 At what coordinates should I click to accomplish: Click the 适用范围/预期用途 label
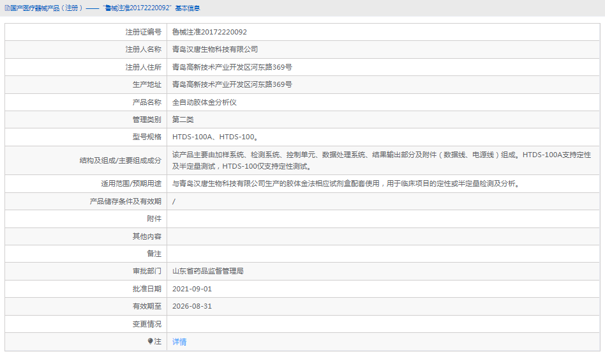131,183
